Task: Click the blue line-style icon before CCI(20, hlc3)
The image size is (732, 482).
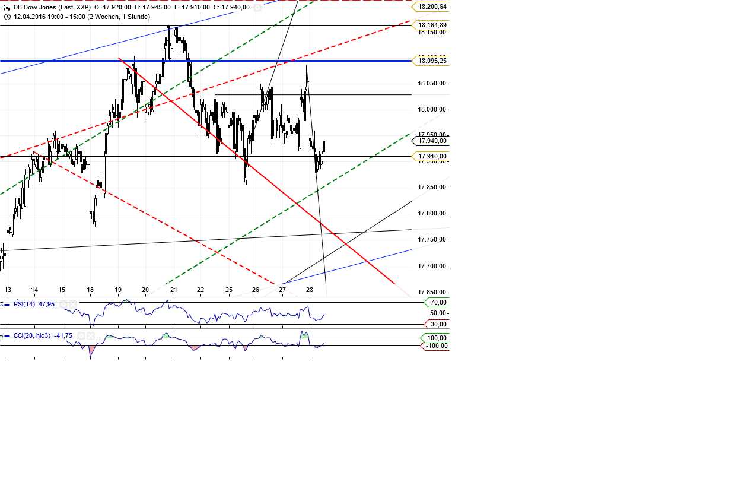Action: [7, 336]
